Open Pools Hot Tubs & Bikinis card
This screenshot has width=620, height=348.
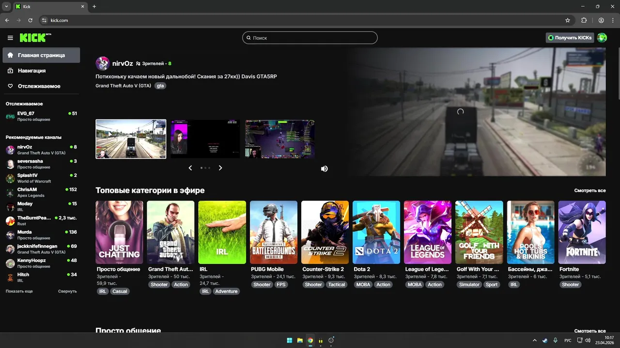coord(531,232)
